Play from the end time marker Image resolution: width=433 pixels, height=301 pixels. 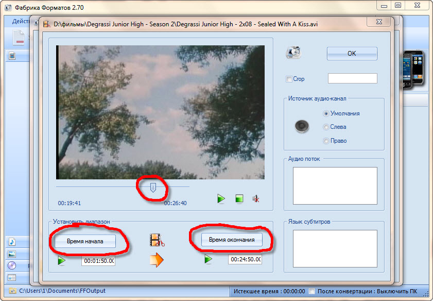click(x=208, y=259)
